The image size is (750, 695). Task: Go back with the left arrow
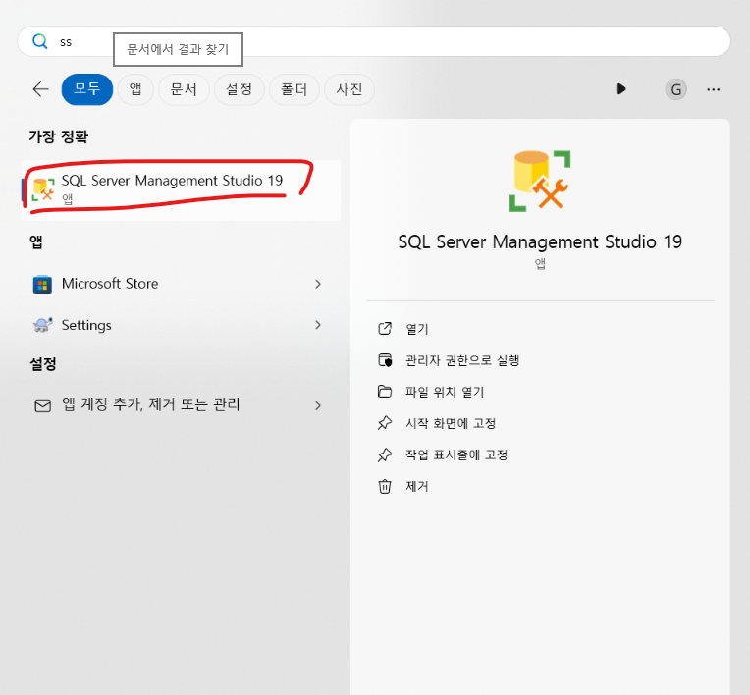click(x=41, y=89)
